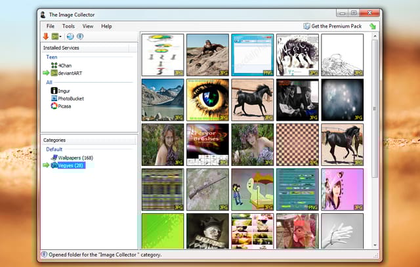
Task: Click the green deviantART service toolbar button
Action: (x=55, y=37)
